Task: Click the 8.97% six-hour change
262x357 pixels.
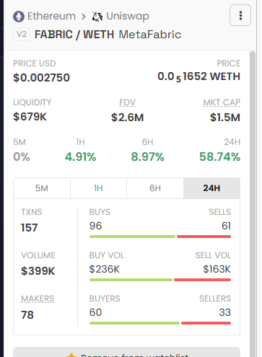Action: 147,157
